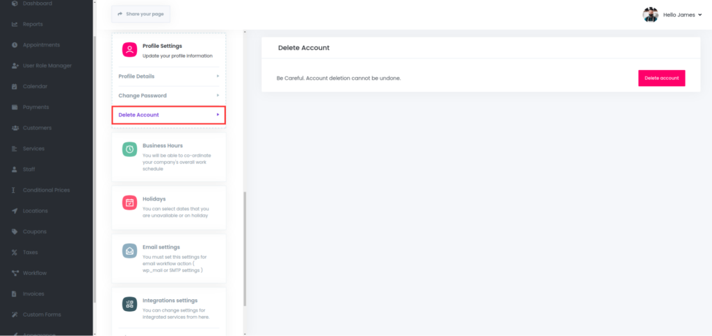This screenshot has height=336, width=712.
Task: Open Appointments from the sidebar
Action: pos(41,45)
